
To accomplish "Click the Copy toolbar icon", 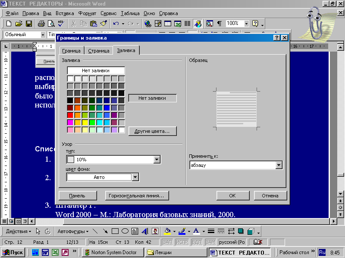I will click(83, 24).
